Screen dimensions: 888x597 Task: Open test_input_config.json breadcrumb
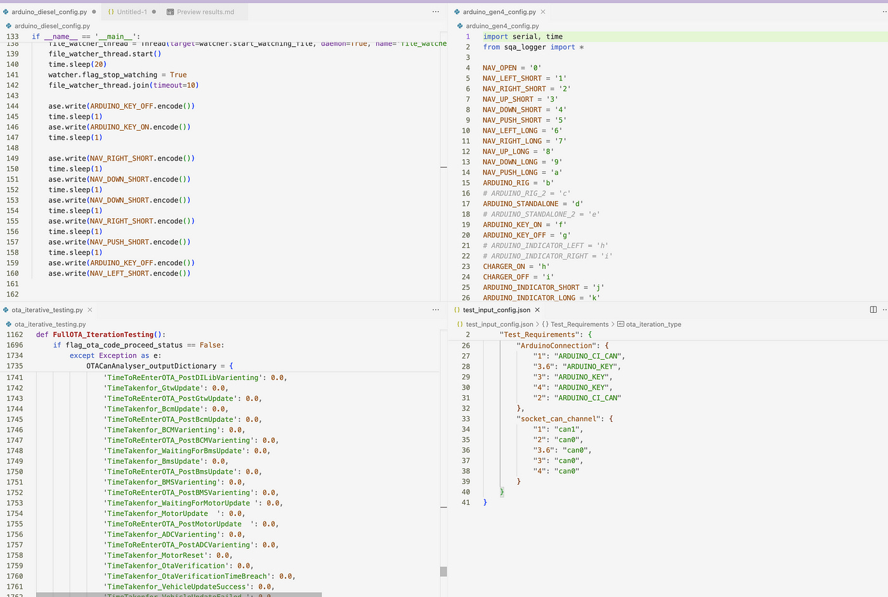pos(499,324)
